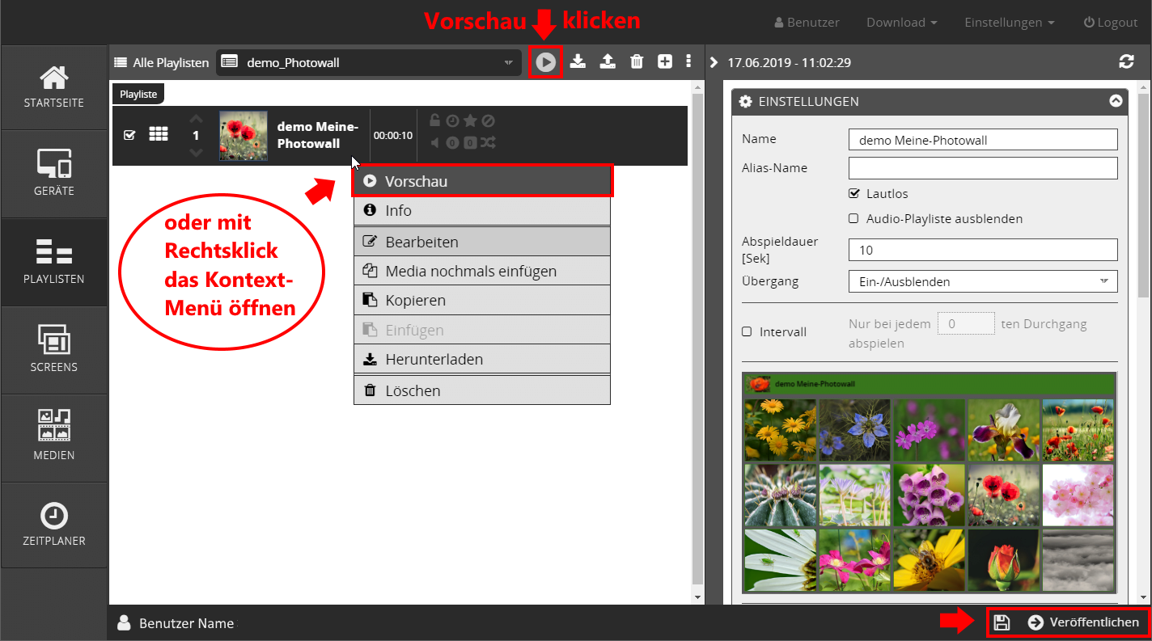1152x641 pixels.
Task: Disable the Lautlos checkbox
Action: 853,194
